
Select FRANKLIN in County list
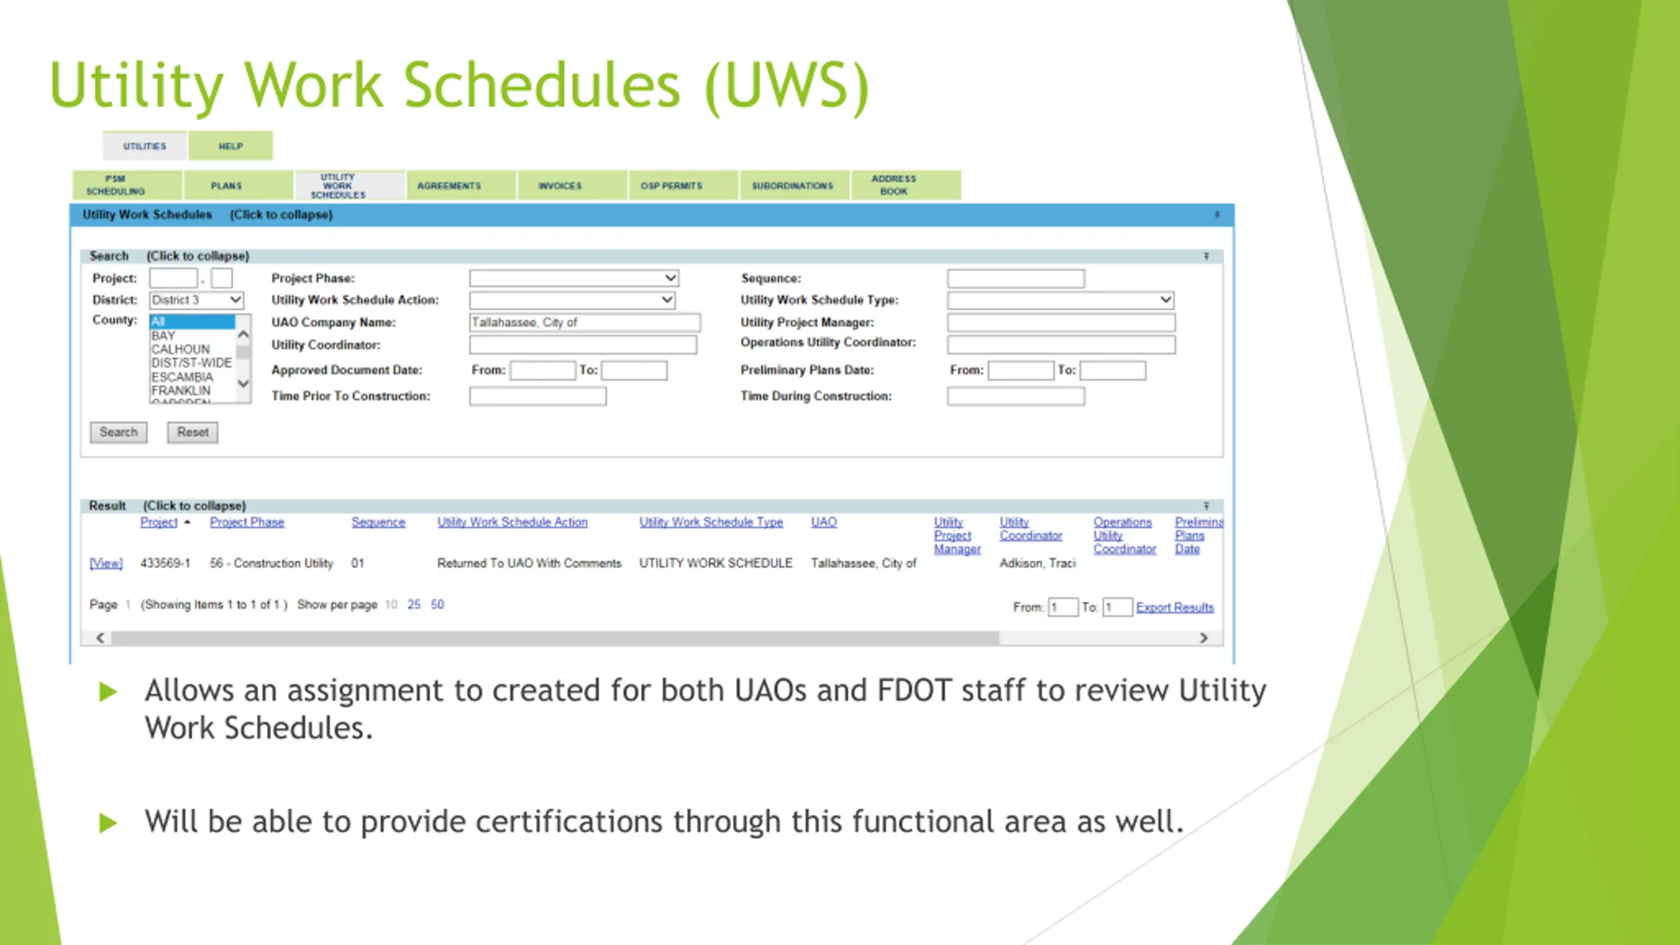point(192,390)
